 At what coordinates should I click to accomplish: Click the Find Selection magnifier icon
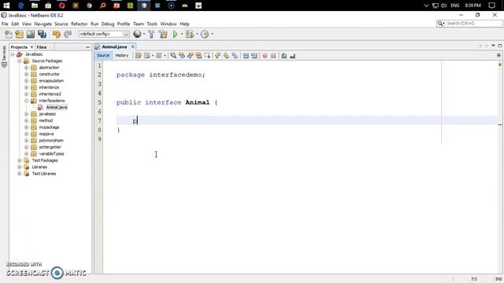(173, 56)
